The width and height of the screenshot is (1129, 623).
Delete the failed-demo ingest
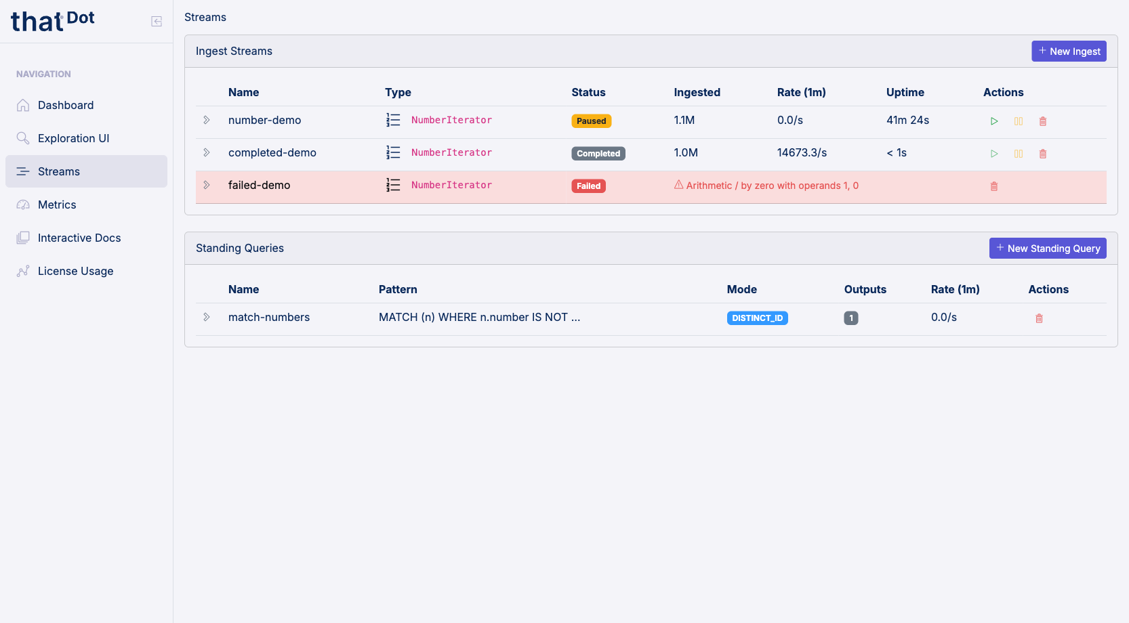pyautogui.click(x=994, y=186)
